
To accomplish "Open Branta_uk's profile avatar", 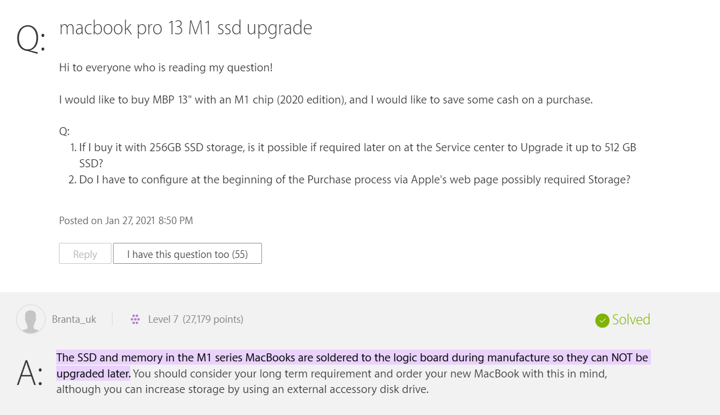I will pyautogui.click(x=31, y=320).
